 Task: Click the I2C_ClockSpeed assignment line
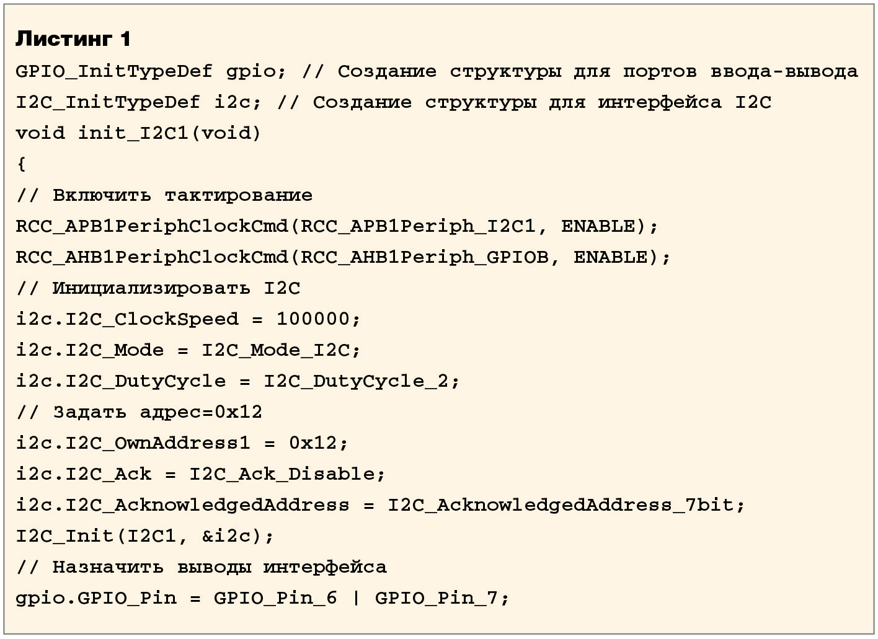[188, 319]
